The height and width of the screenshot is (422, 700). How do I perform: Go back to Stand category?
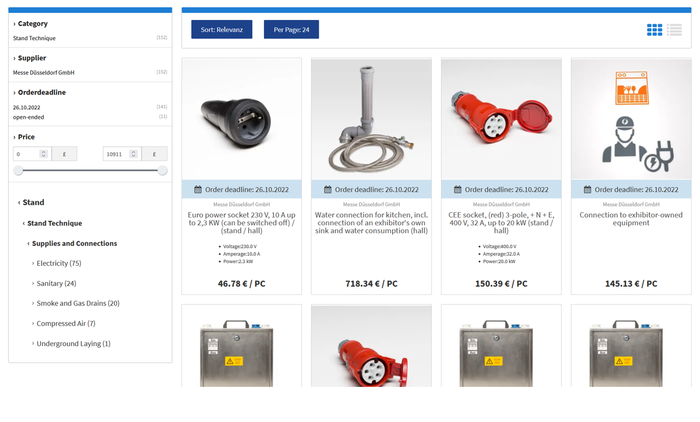[31, 202]
